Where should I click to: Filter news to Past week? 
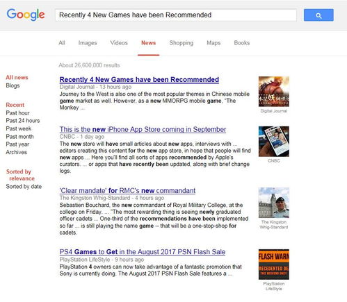pos(19,128)
